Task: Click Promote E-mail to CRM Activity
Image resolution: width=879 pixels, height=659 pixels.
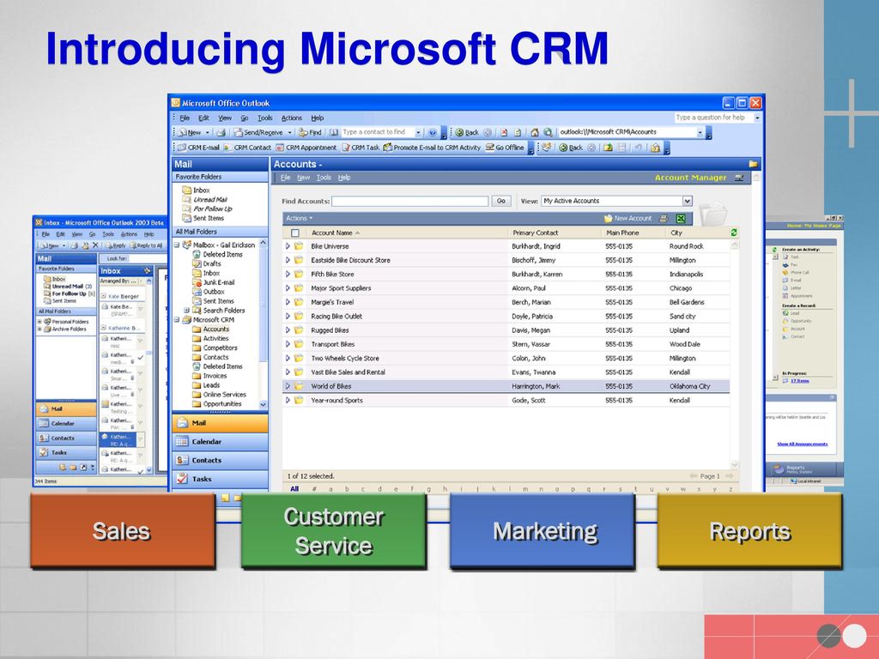Action: (432, 148)
